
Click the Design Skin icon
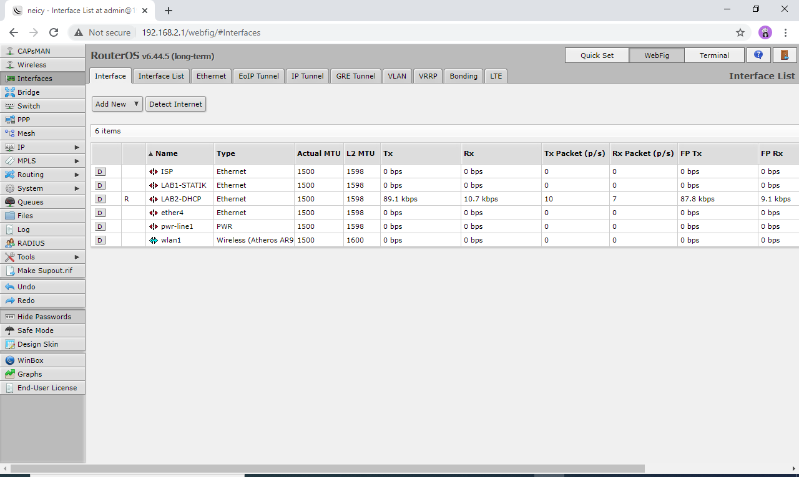click(10, 344)
